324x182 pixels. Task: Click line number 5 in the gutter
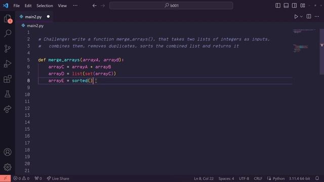coord(28,60)
